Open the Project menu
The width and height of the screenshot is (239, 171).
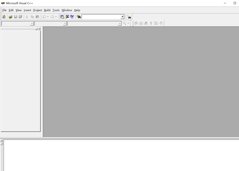tap(38, 10)
